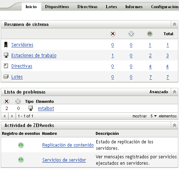
Task: Go to the Lotes tab
Action: point(111,7)
